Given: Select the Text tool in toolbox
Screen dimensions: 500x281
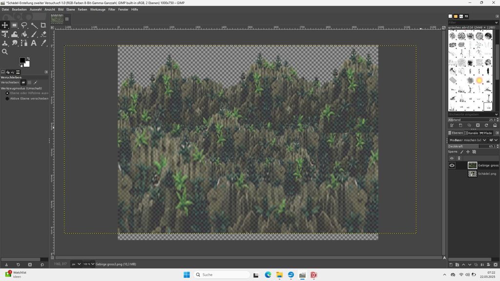Looking at the screenshot, I should (x=34, y=43).
